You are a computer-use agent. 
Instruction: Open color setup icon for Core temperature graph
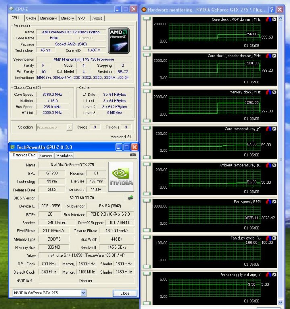pos(269,129)
